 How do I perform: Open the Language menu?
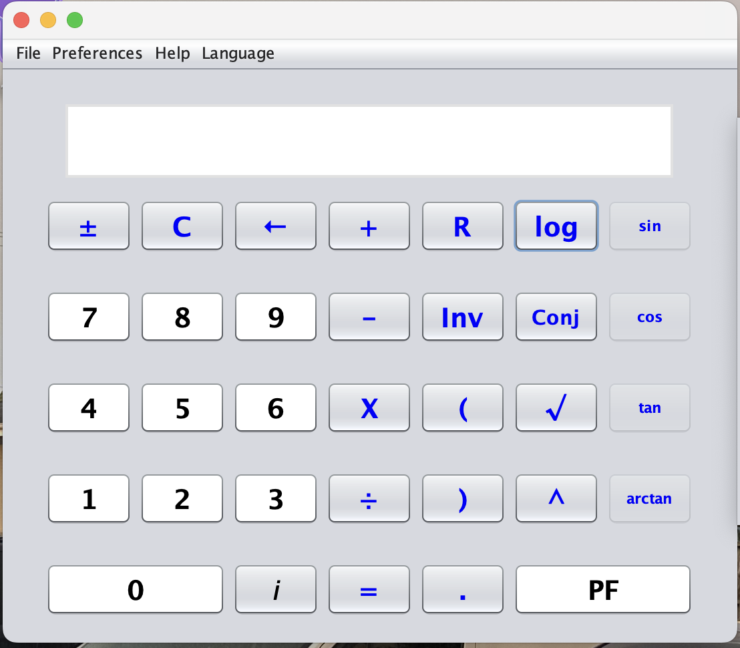point(238,53)
